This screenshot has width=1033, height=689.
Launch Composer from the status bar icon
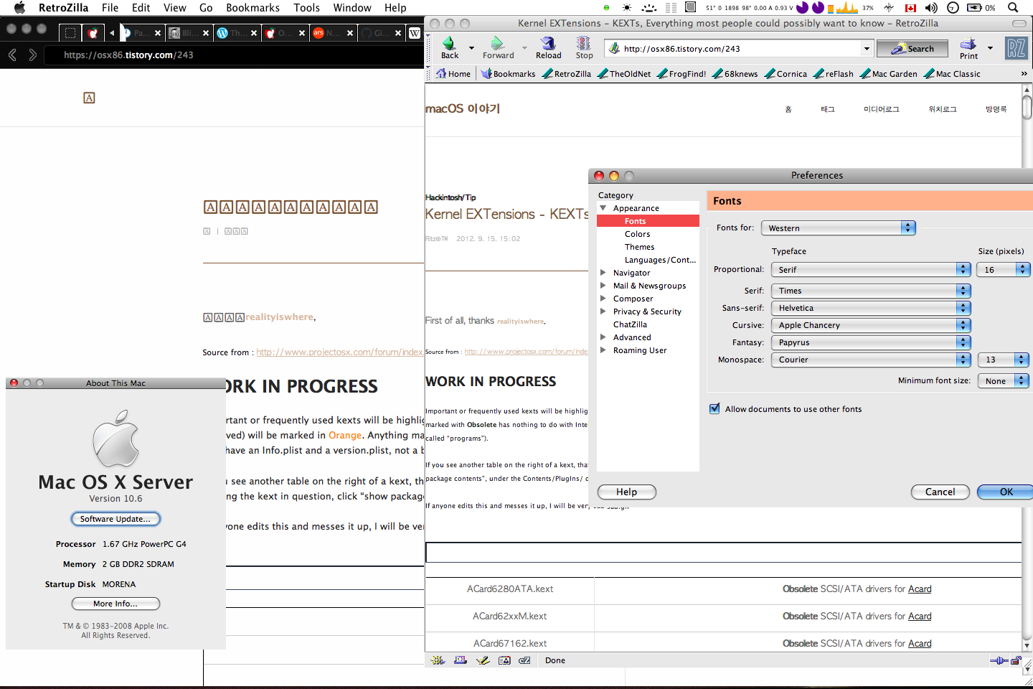[x=483, y=660]
